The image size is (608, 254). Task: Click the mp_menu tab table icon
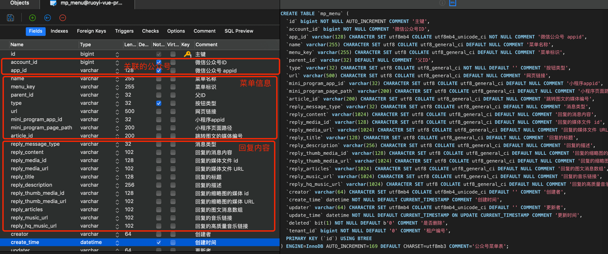pos(53,3)
